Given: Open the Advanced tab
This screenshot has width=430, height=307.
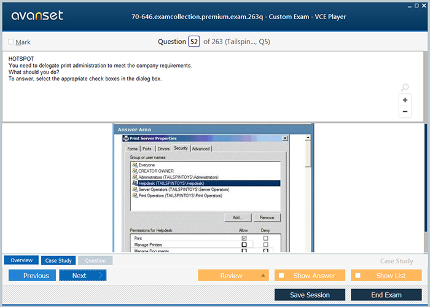Looking at the screenshot, I should click(201, 149).
